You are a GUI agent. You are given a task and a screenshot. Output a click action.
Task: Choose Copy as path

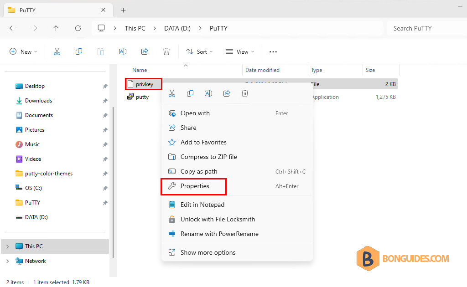pos(237,172)
